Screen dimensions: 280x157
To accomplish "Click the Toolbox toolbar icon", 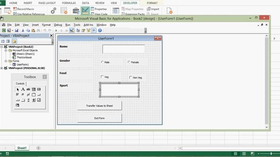I will [x=94, y=31].
